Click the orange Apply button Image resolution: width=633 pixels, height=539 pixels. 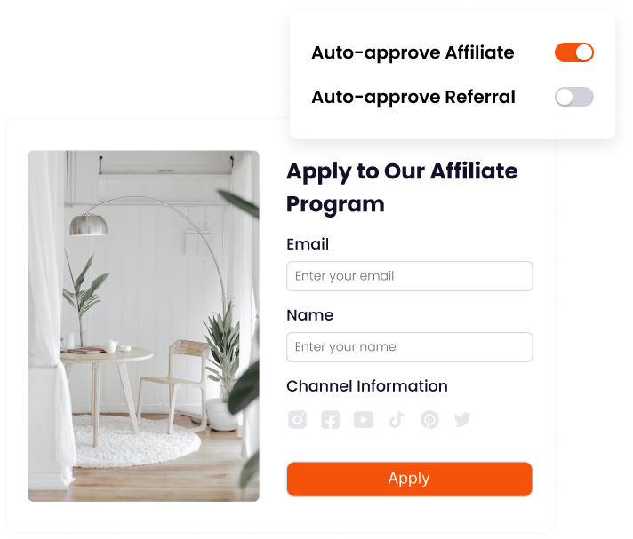click(x=409, y=479)
